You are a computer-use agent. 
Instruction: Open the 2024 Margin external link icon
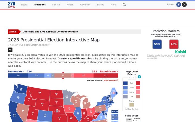(x=117, y=80)
